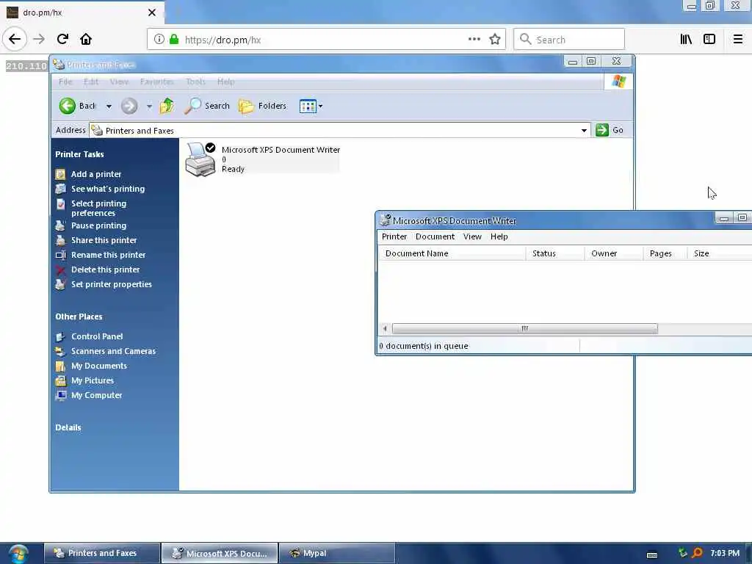The height and width of the screenshot is (564, 752).
Task: Click Add a printer task
Action: [96, 174]
